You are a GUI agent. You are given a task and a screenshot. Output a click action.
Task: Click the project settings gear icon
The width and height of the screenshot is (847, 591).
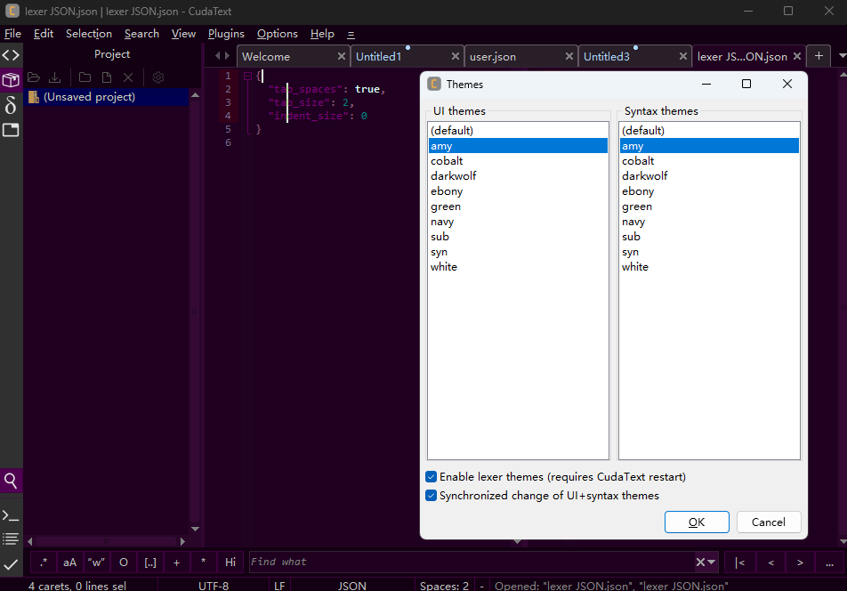[x=158, y=77]
